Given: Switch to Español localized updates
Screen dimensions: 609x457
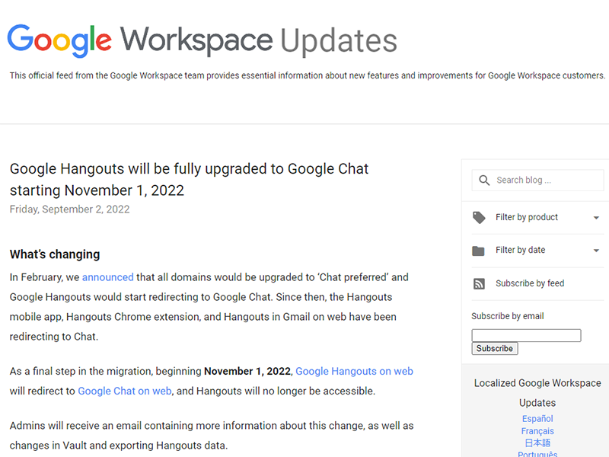Looking at the screenshot, I should [537, 419].
